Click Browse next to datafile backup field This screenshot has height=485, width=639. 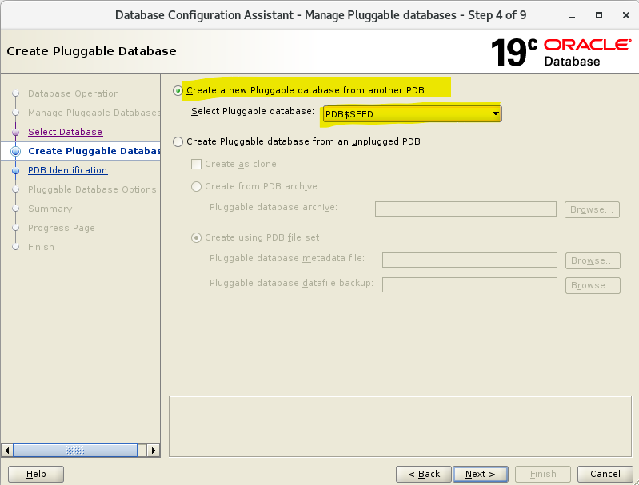click(x=593, y=285)
